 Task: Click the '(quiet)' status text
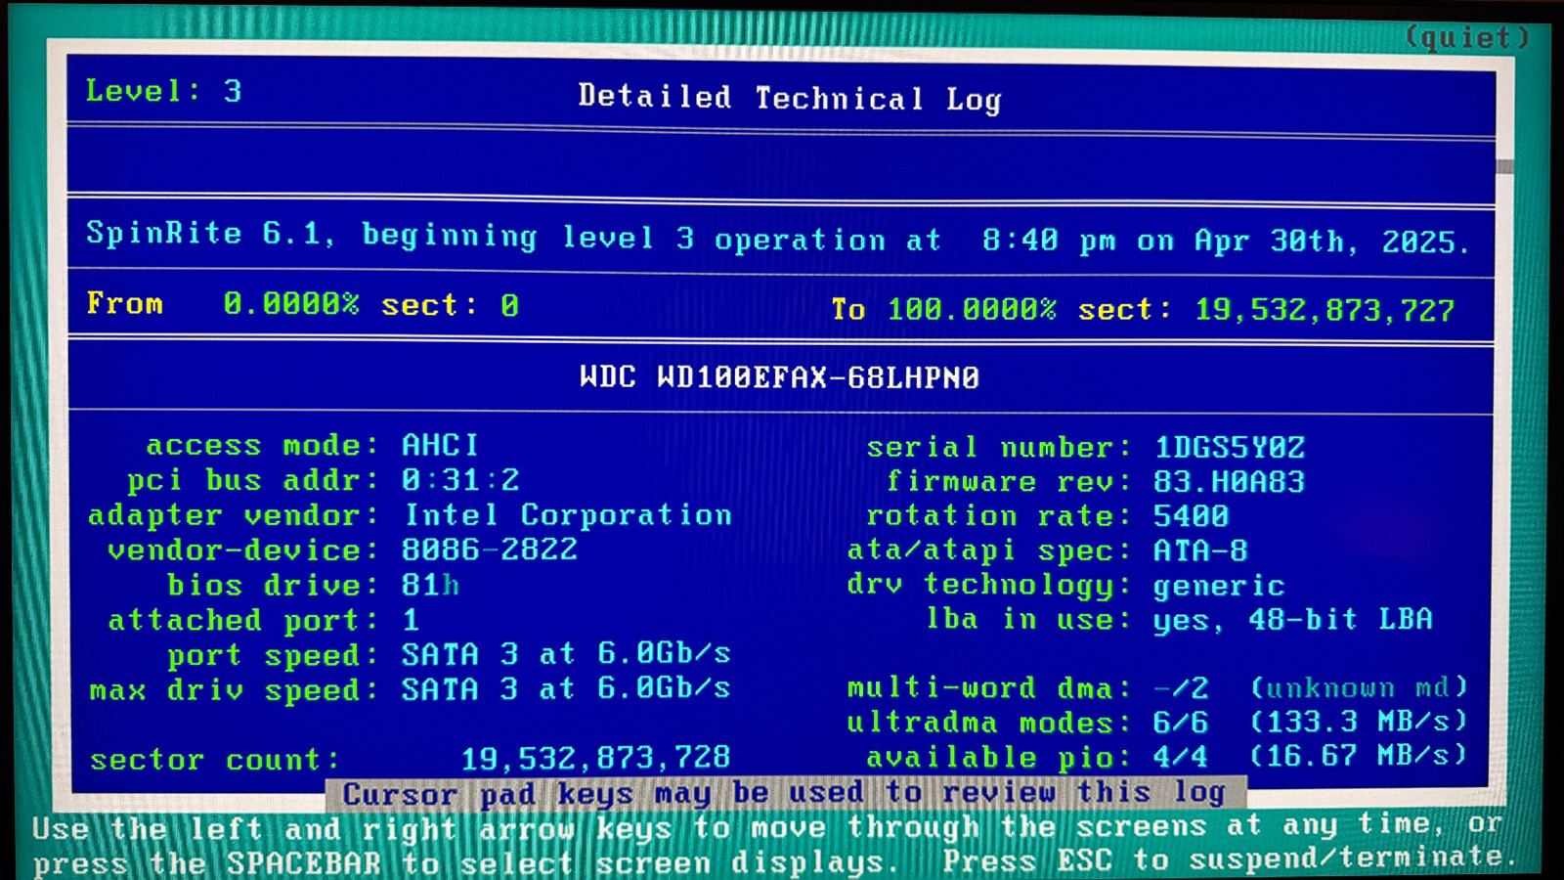tap(1467, 37)
